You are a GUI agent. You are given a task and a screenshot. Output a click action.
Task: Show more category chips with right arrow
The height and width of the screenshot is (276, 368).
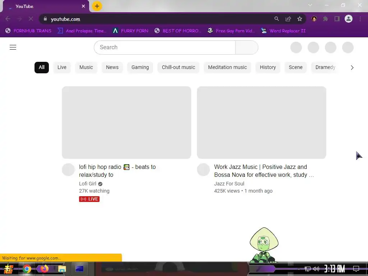point(352,68)
